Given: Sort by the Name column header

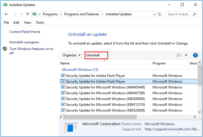Looking at the screenshot, I should point(105,63).
